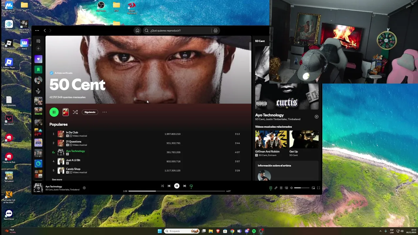Open Liked Songs in the sidebar
The width and height of the screenshot is (418, 235).
click(38, 59)
